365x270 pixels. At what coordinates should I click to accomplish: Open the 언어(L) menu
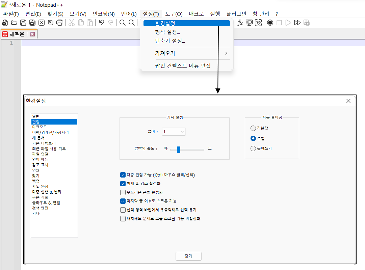click(129, 14)
